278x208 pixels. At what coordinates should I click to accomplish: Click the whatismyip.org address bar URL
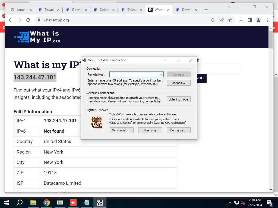[56, 20]
